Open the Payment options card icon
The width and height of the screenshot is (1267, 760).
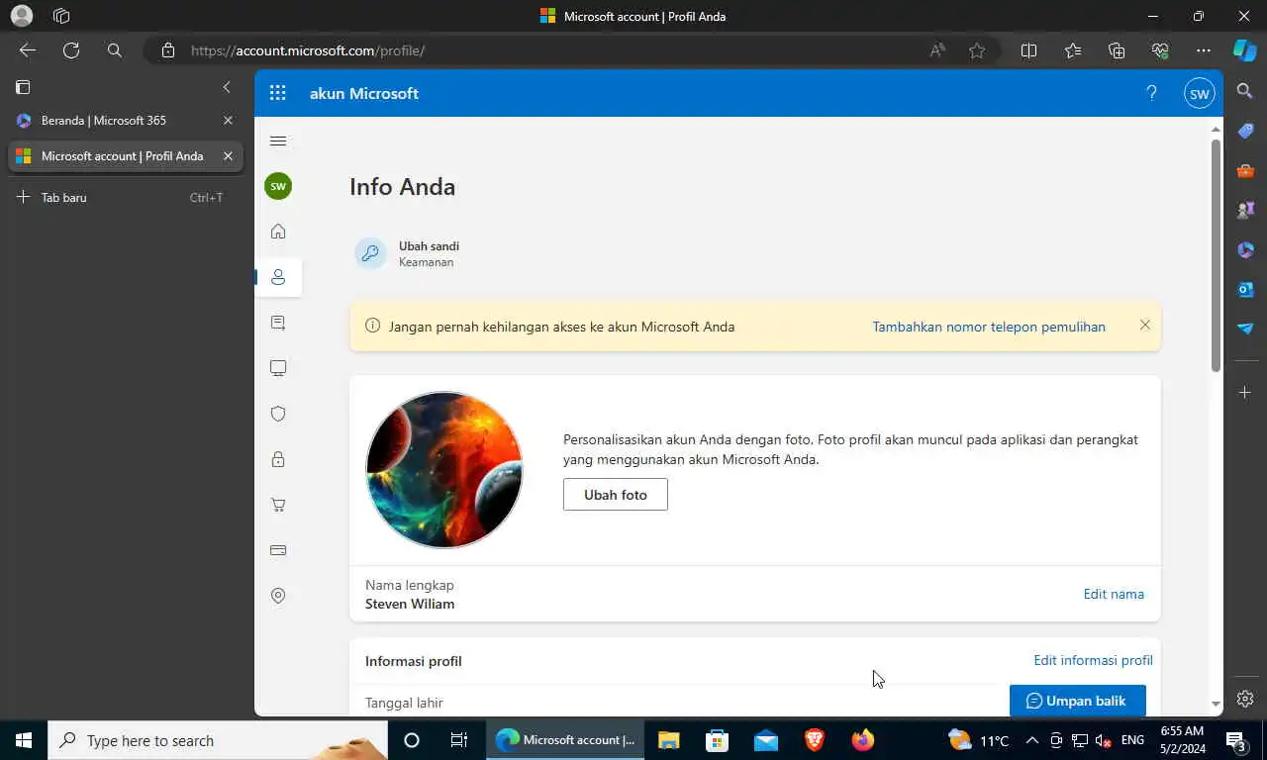[x=278, y=550]
